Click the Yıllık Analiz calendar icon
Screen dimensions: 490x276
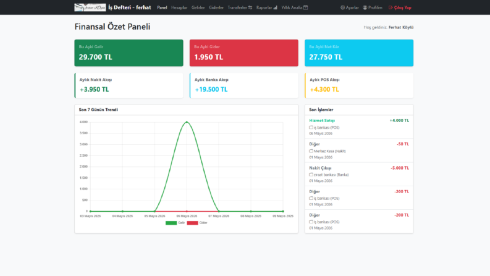tap(306, 7)
